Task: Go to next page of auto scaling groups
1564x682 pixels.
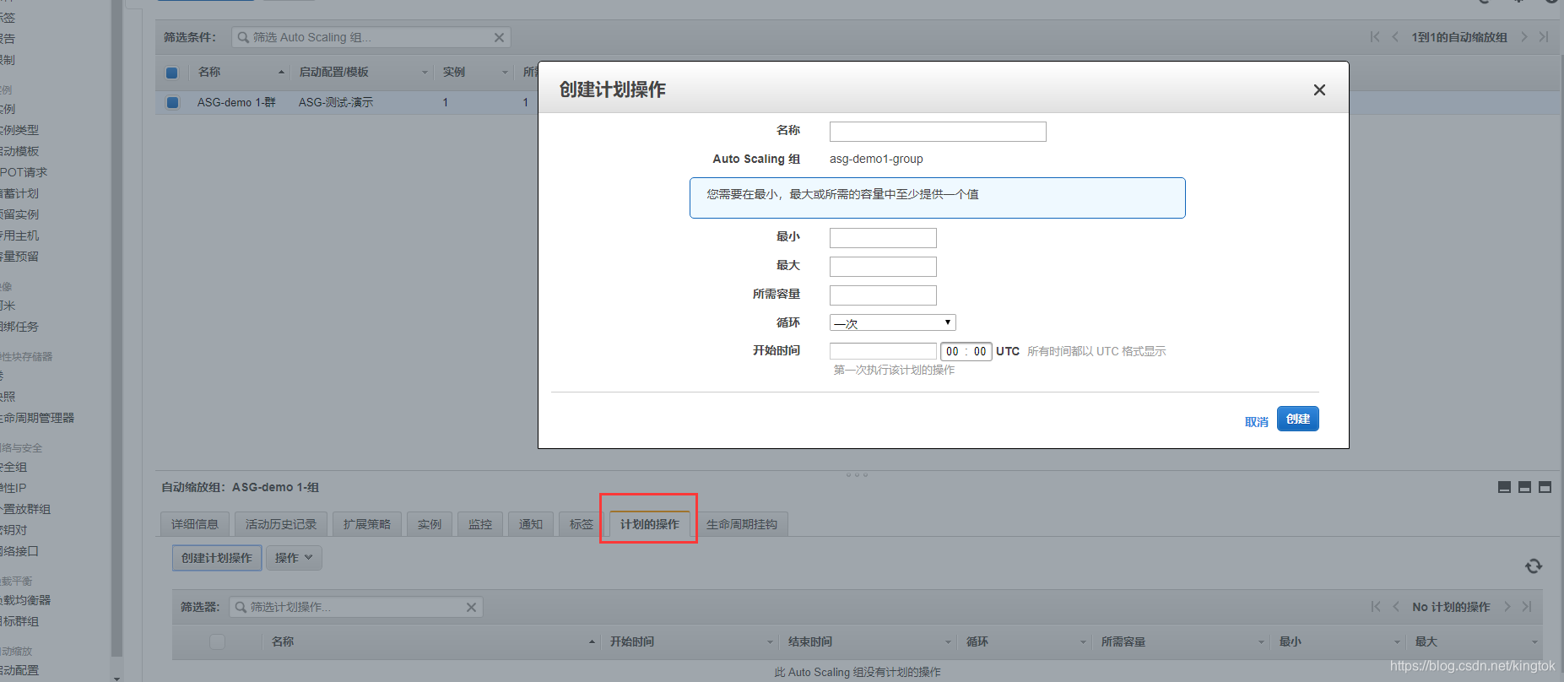Action: 1523,36
